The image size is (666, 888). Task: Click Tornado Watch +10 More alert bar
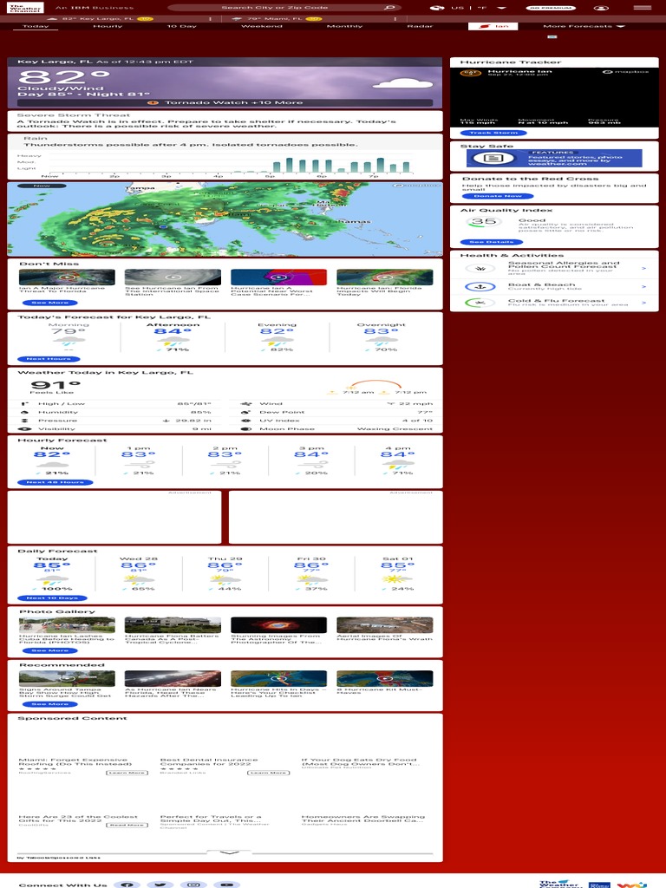click(225, 102)
